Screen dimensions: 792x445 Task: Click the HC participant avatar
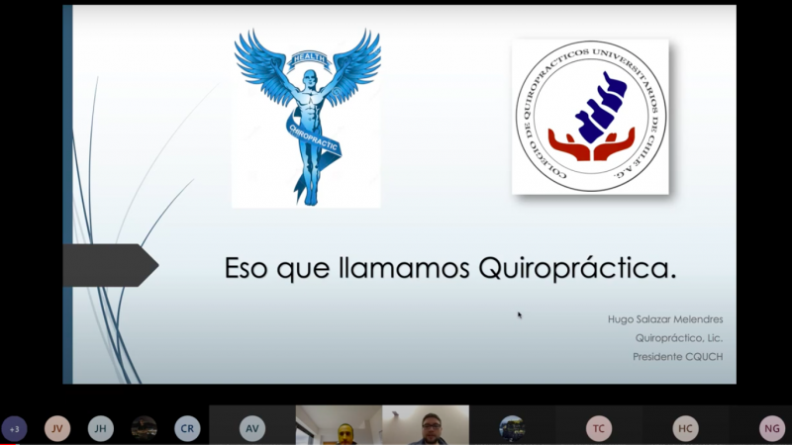coord(685,428)
